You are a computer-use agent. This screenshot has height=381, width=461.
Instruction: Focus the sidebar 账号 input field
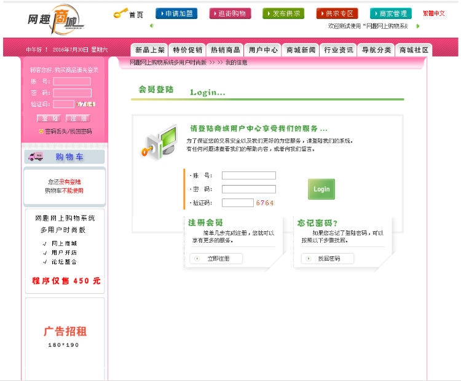pos(72,82)
